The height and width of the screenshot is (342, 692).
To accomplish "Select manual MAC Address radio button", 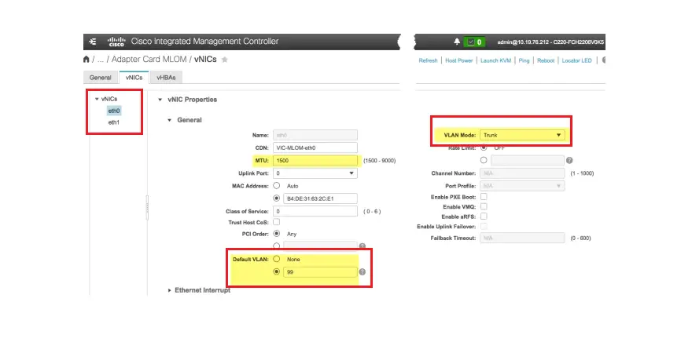I will (x=277, y=198).
